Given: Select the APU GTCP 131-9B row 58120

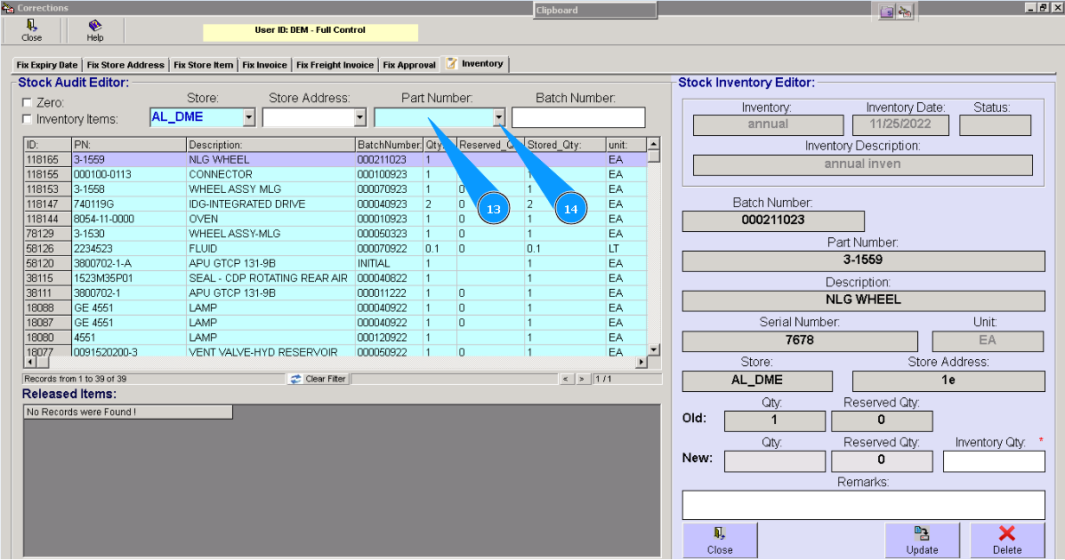Looking at the screenshot, I should coord(335,263).
